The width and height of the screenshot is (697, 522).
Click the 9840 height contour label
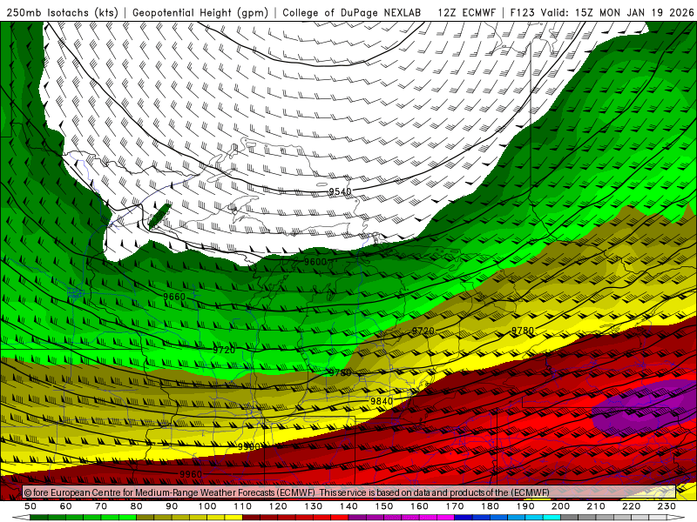pos(382,401)
